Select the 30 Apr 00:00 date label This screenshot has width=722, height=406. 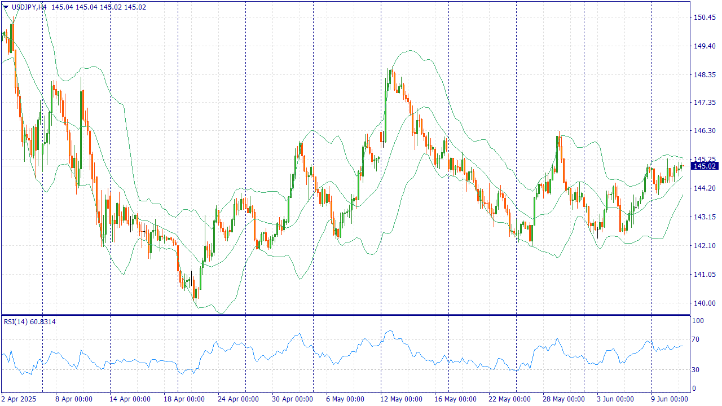291,399
